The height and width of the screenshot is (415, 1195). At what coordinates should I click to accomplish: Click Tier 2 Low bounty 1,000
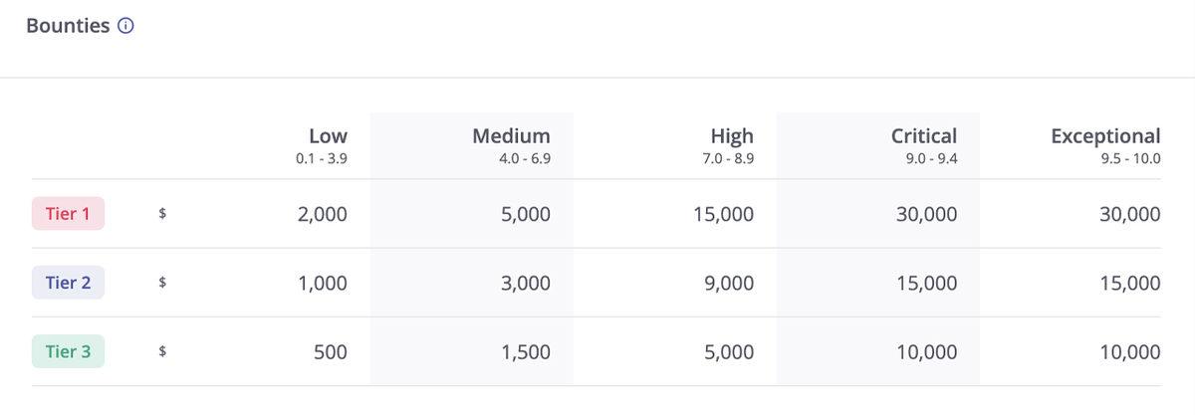pyautogui.click(x=323, y=284)
